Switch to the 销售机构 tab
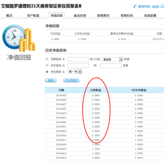This screenshot has height=161, width=164. point(127,15)
